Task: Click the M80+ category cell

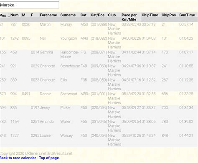Action: coord(85,94)
